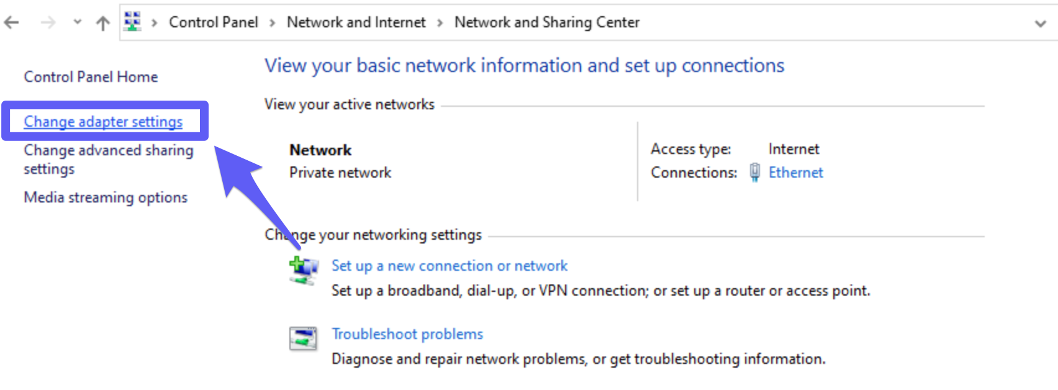Click Network and Sharing Center breadcrumb
Image resolution: width=1058 pixels, height=390 pixels.
546,22
